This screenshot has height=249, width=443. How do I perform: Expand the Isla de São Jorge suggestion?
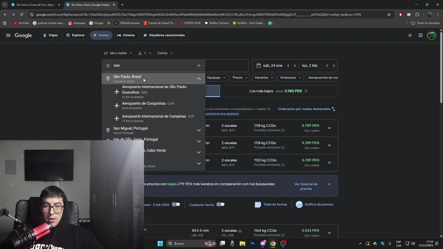point(199,141)
